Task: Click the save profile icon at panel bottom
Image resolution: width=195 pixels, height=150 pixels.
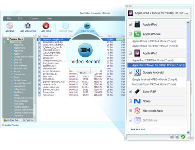Action: [x=172, y=137]
